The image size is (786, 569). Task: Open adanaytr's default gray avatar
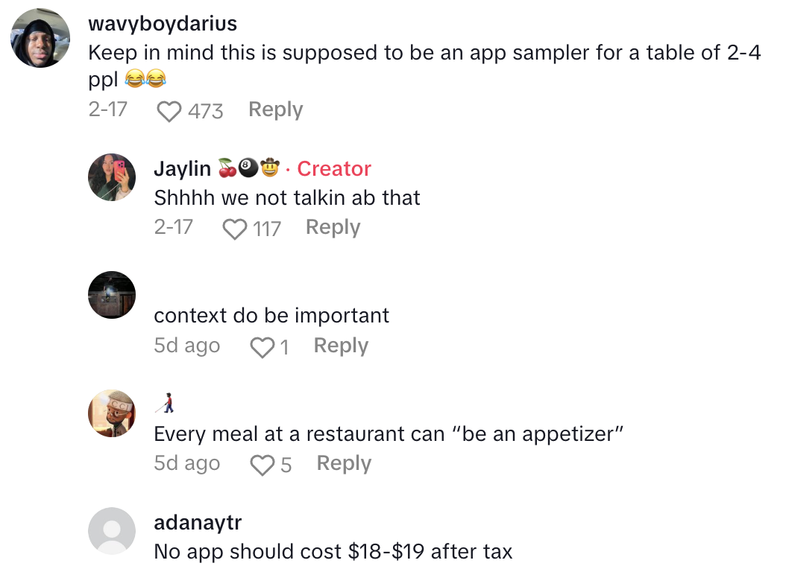coord(112,532)
